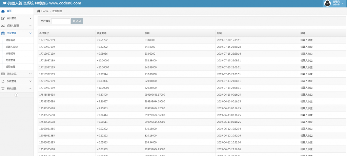Screen dimensions: 347x156
Task: Click the calendar icon for 资金管理
Action: coord(3,33)
